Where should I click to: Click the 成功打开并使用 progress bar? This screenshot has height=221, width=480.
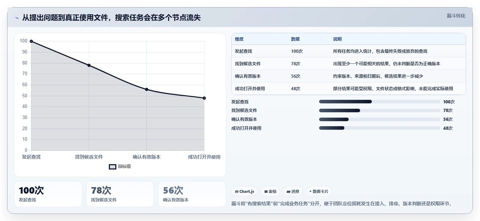tap(380, 128)
